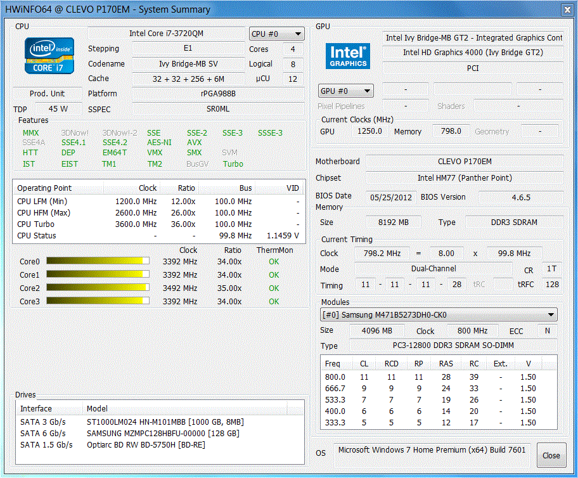Viewport: 578px width, 478px height.
Task: Click the Model column header in Drives
Action: pos(184,409)
